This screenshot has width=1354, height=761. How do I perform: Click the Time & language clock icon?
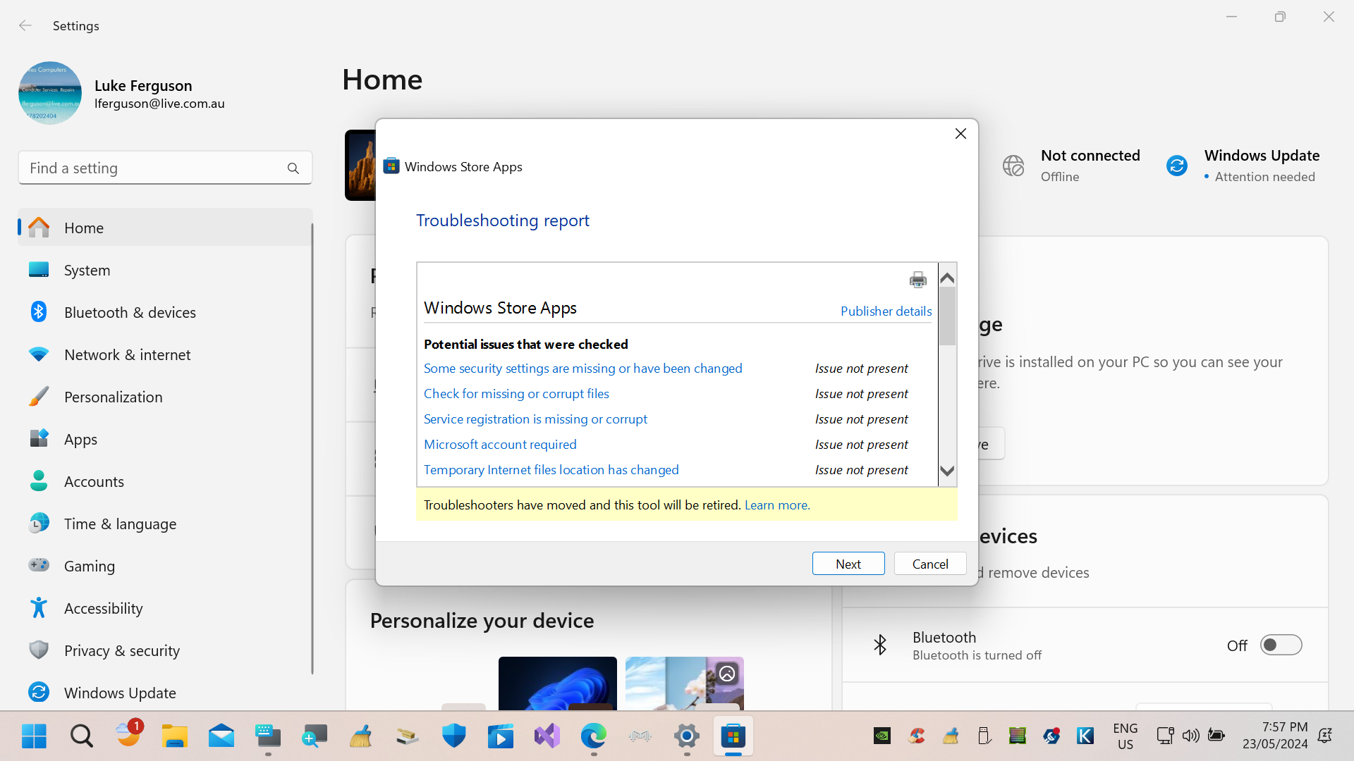pos(39,524)
